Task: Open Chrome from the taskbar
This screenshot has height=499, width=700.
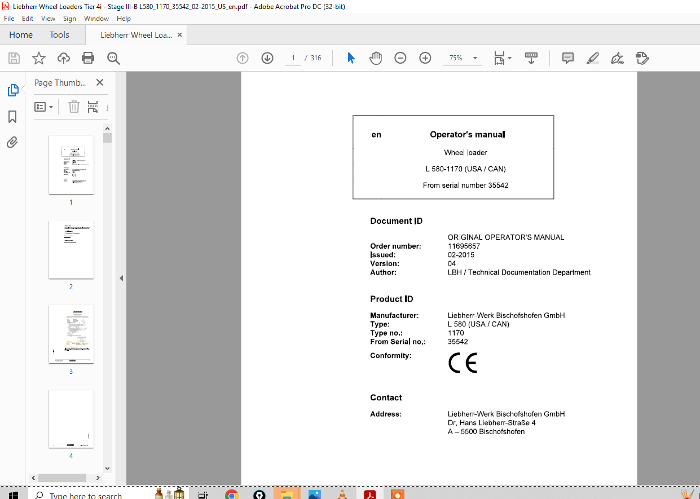Action: [231, 494]
